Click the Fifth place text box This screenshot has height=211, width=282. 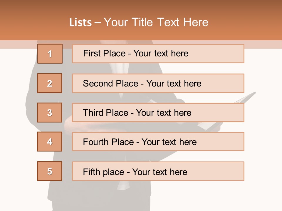point(158,171)
